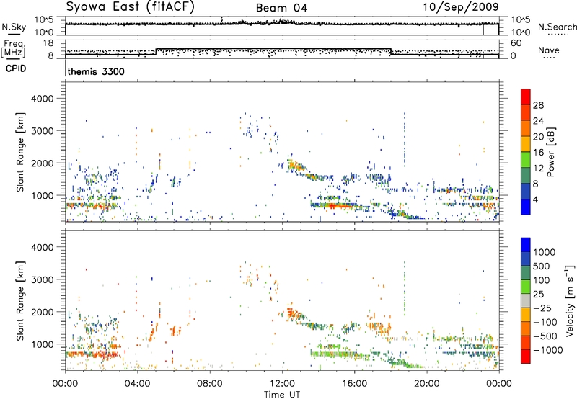Pick the Power color bar segment between 8 and 12
Viewport: 577px width, 399px height.
pyautogui.click(x=526, y=176)
